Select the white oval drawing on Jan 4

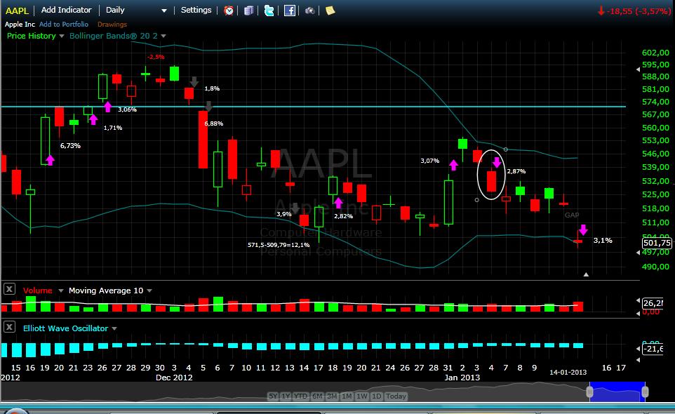490,174
